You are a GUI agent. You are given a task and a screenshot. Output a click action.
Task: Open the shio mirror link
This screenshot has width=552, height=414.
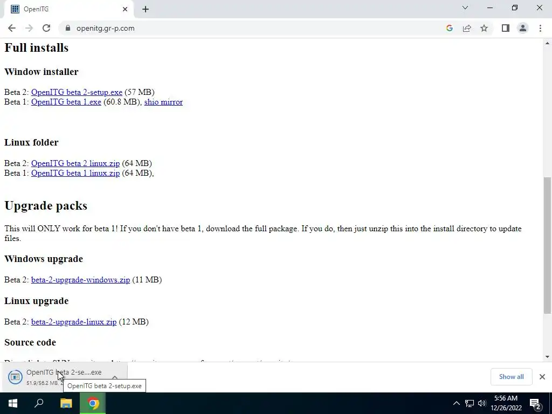(x=163, y=102)
